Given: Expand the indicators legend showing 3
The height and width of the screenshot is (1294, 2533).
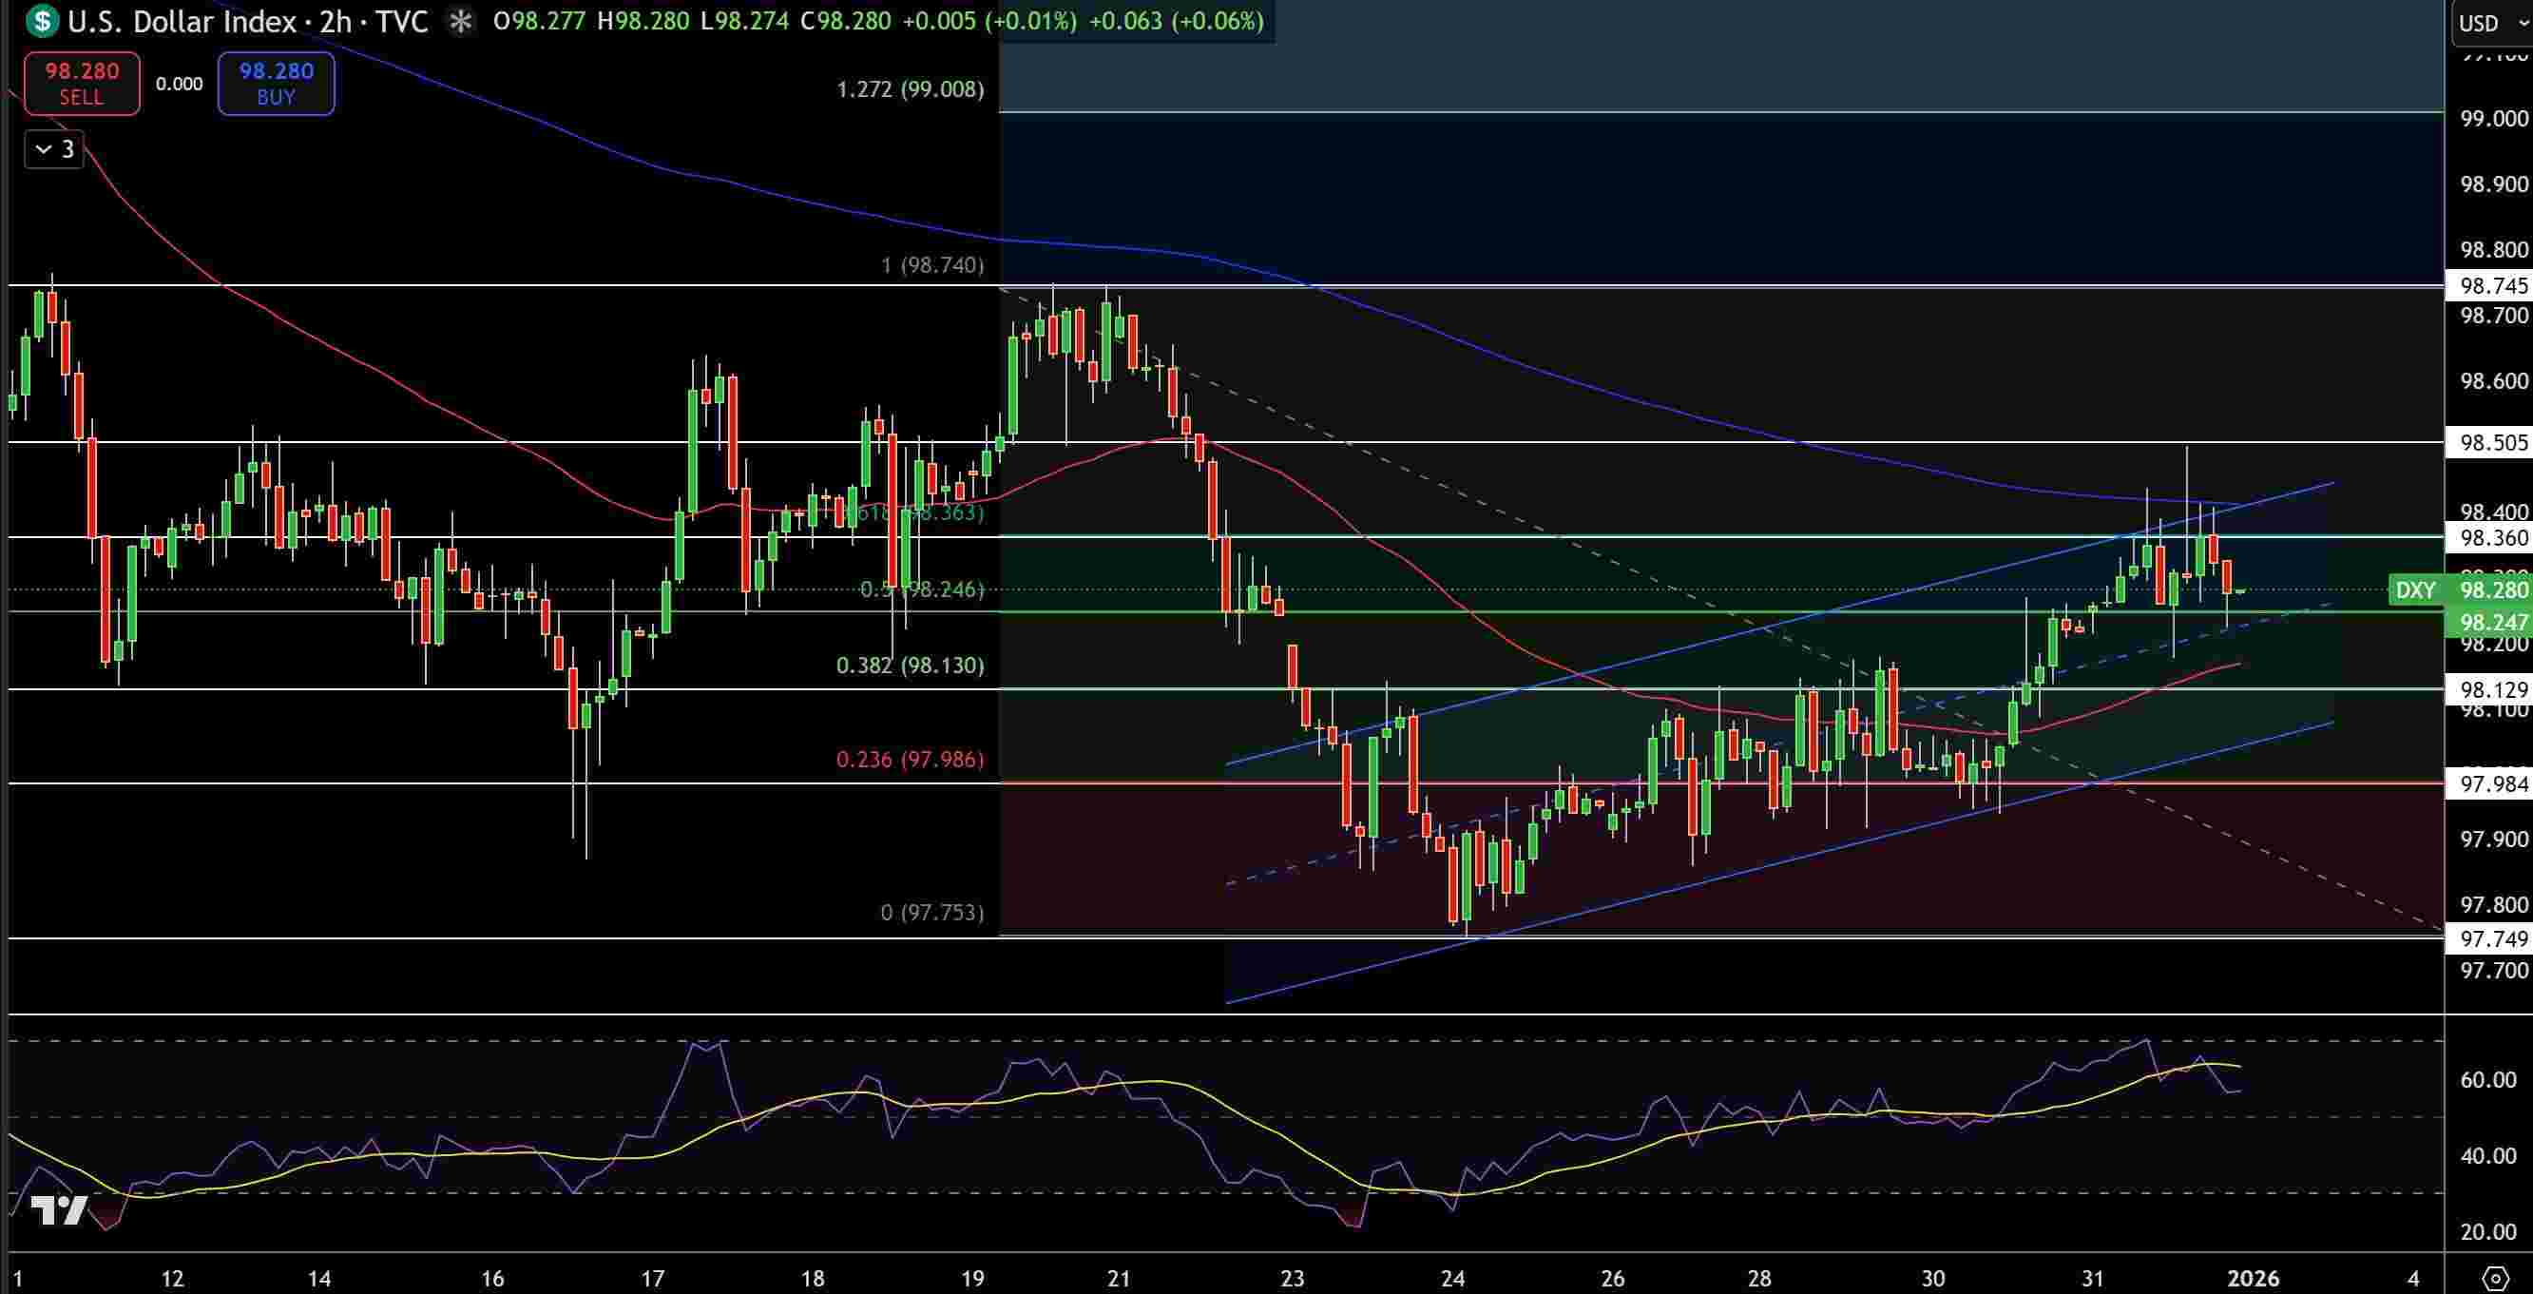Looking at the screenshot, I should click(x=54, y=149).
